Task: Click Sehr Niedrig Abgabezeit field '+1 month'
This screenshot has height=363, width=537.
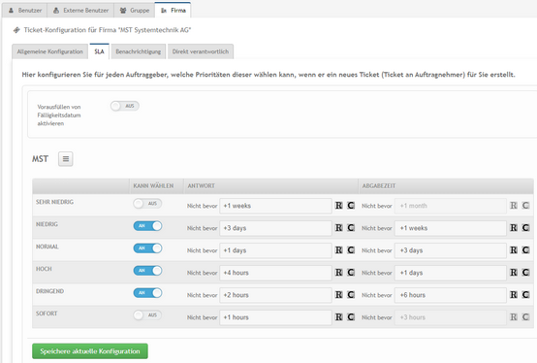Action: pos(451,206)
